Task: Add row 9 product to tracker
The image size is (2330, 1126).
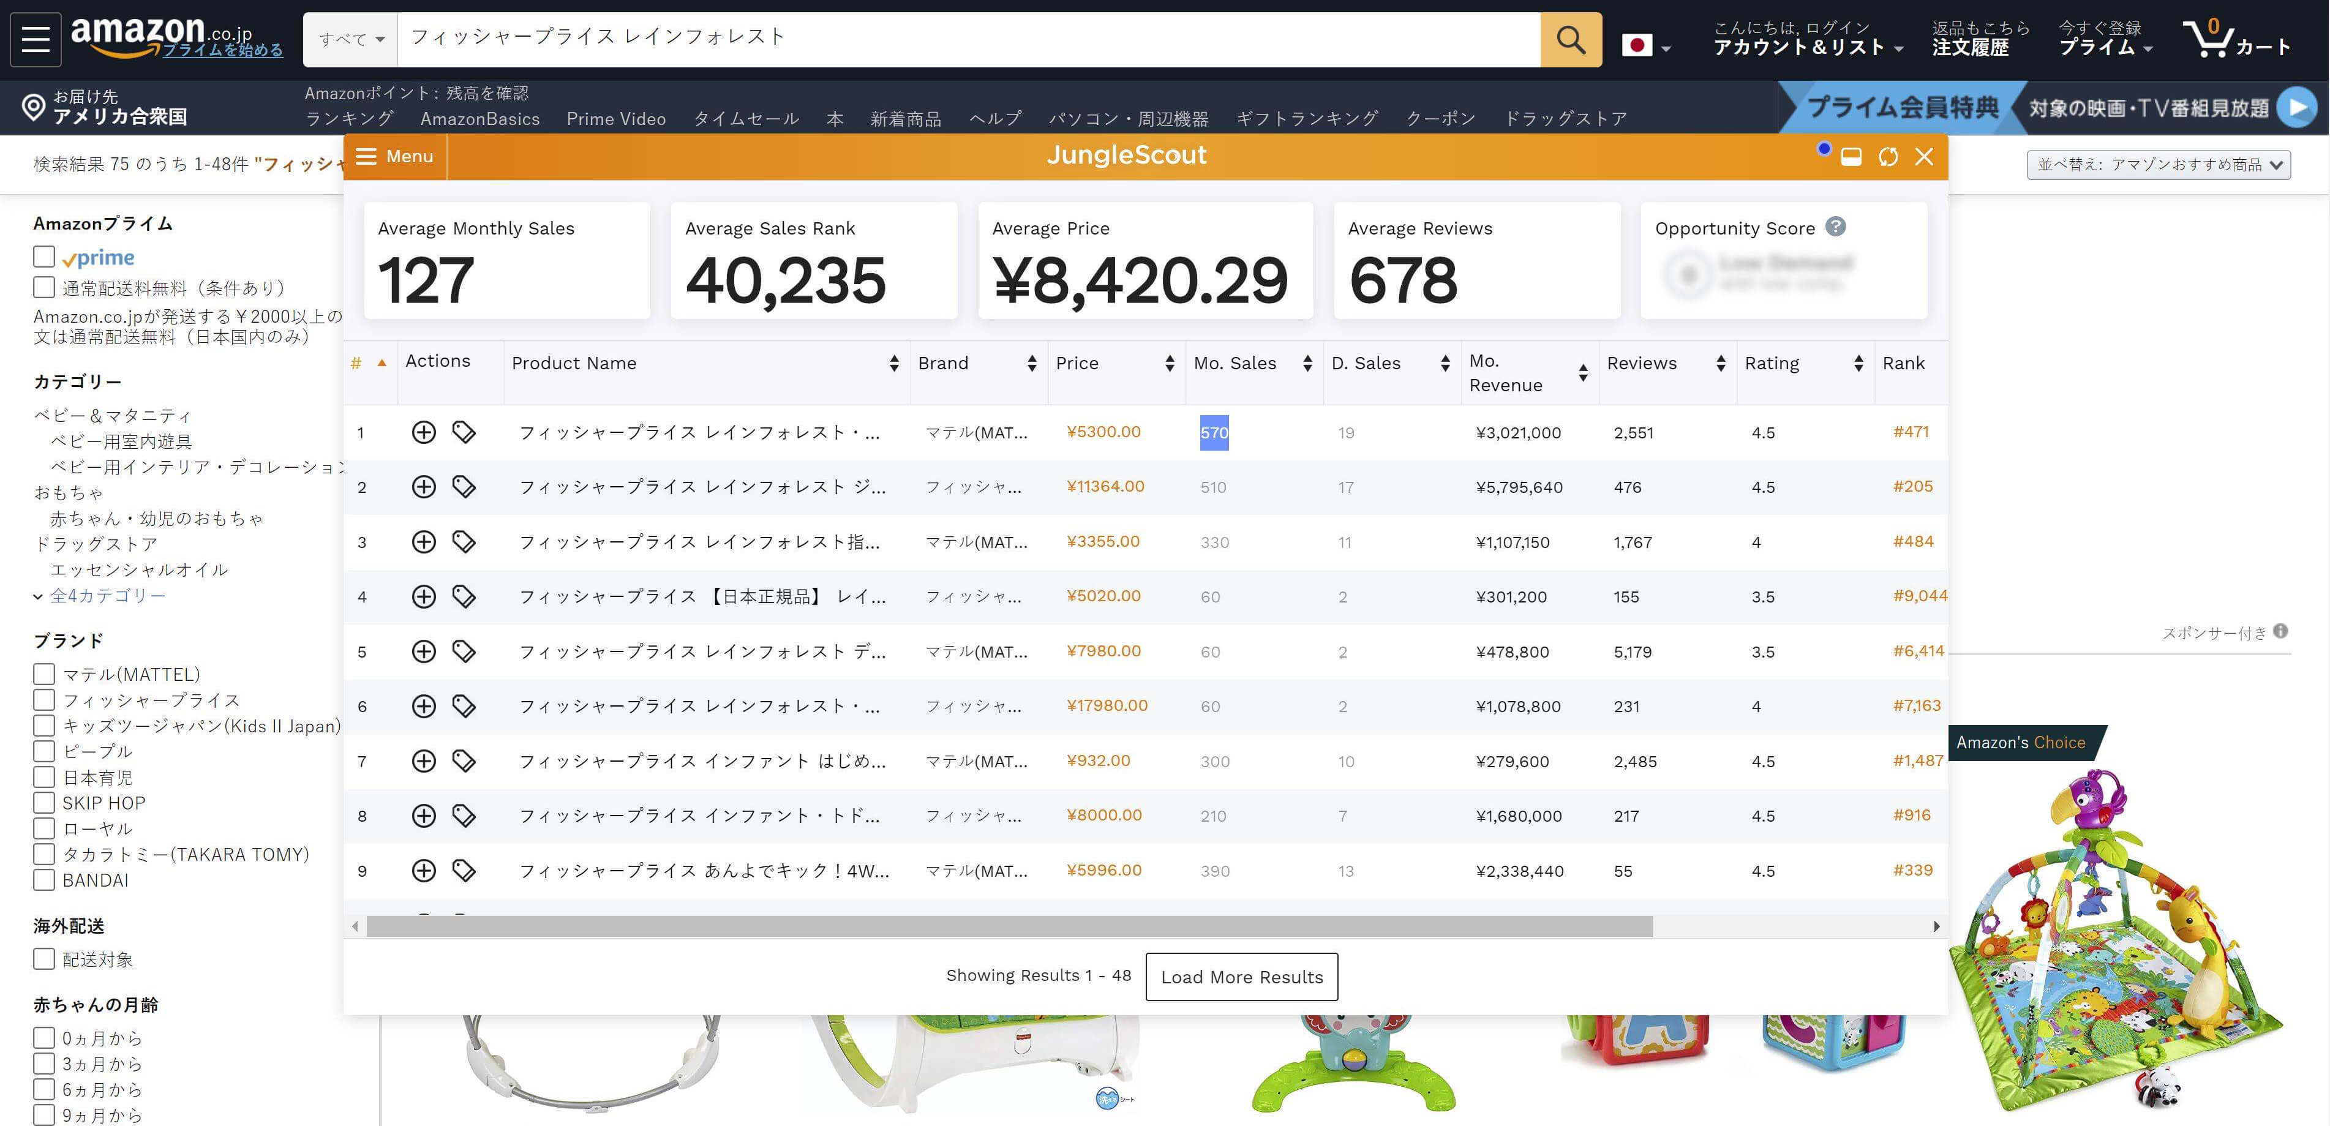Action: click(423, 870)
